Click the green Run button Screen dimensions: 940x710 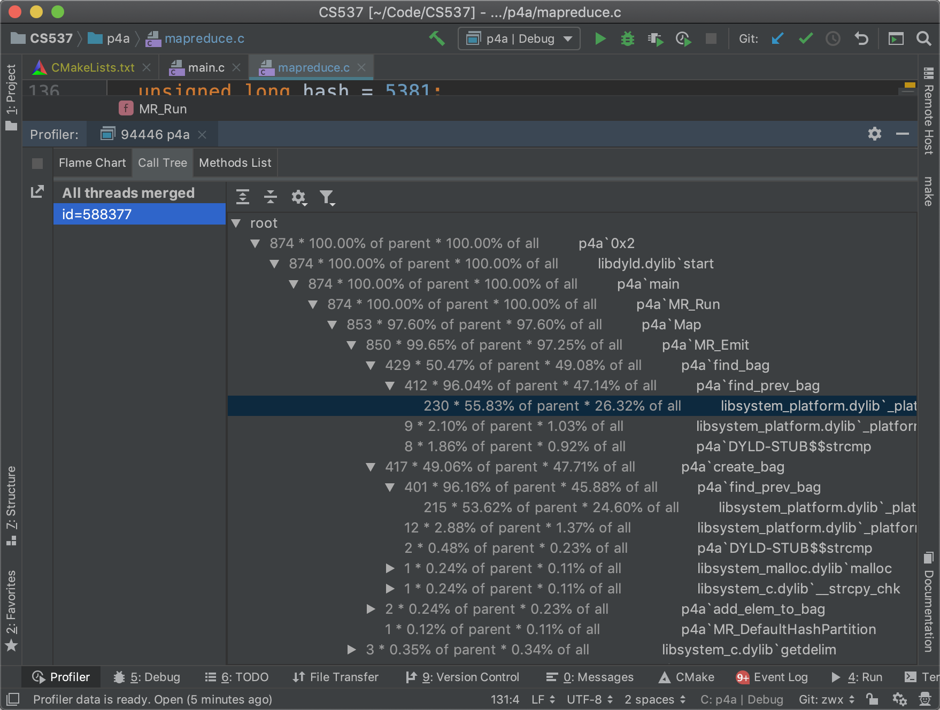pyautogui.click(x=600, y=39)
